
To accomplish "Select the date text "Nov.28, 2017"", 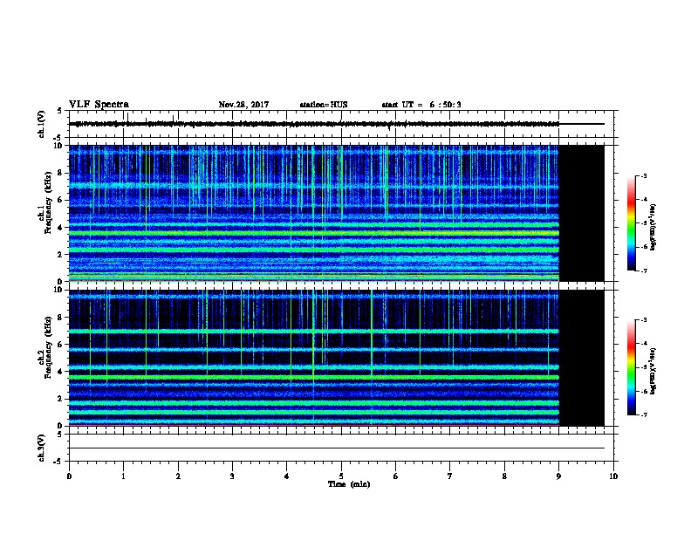I will 243,105.
